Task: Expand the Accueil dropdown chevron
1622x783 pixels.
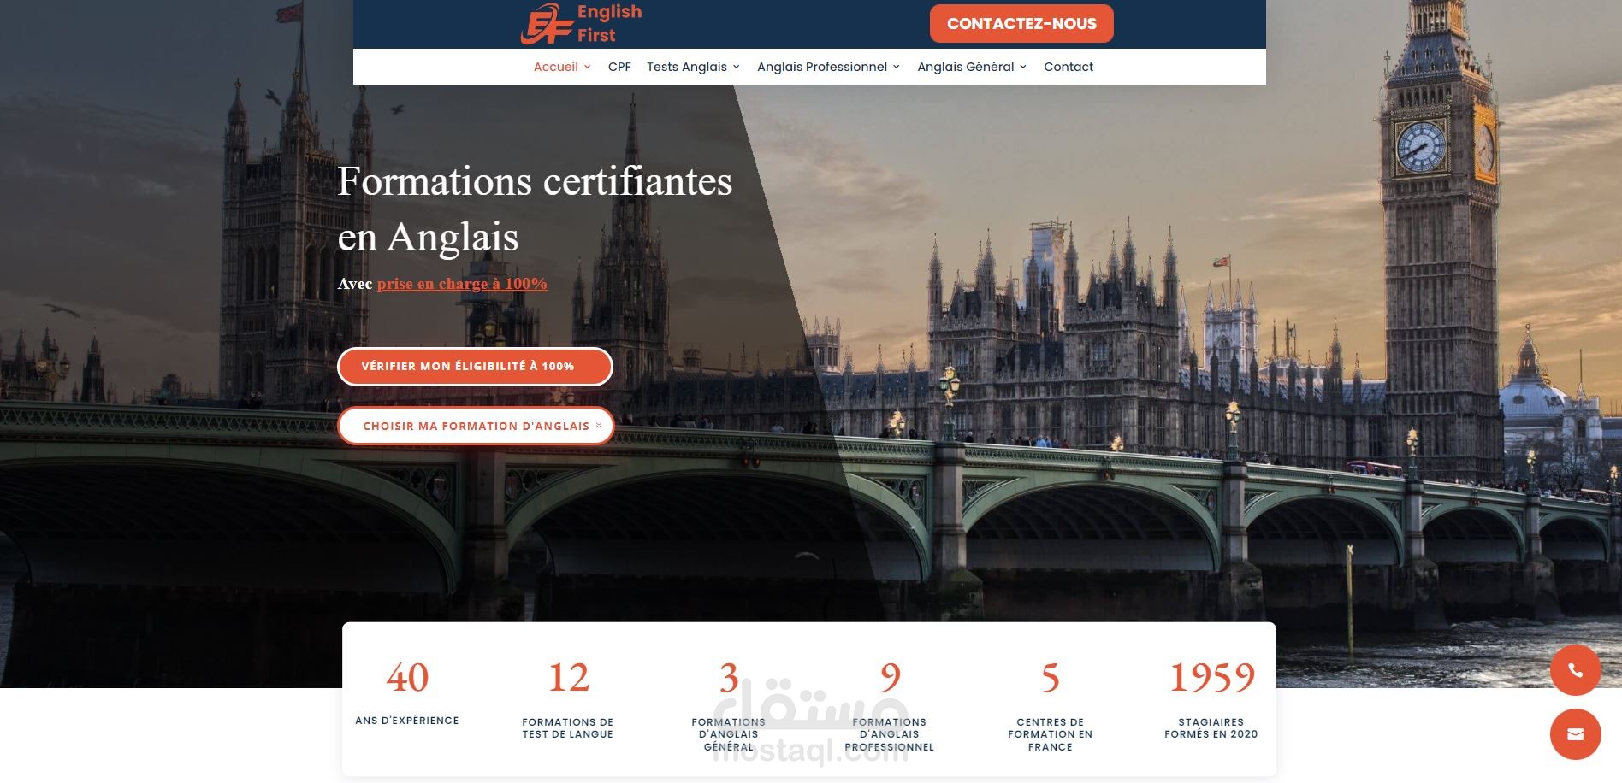Action: [588, 67]
